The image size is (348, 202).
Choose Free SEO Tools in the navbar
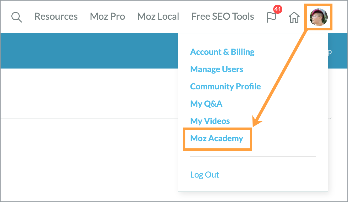[222, 17]
